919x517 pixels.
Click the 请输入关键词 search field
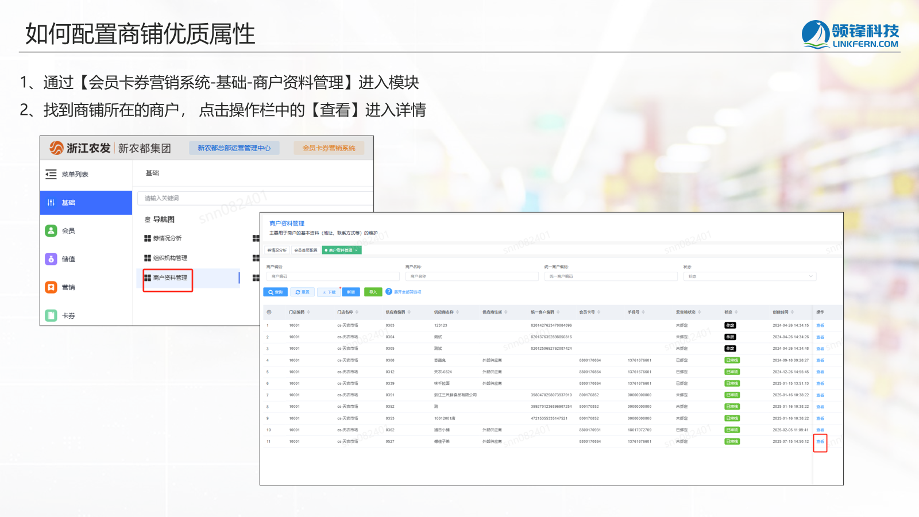pyautogui.click(x=253, y=198)
